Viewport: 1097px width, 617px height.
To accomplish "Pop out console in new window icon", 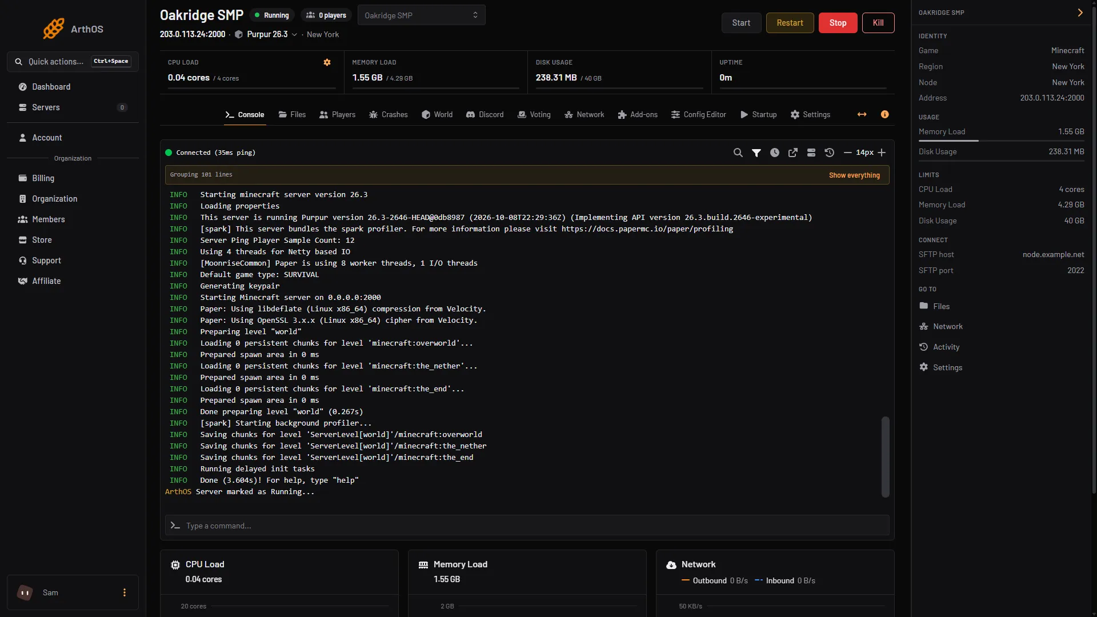I will click(x=793, y=153).
